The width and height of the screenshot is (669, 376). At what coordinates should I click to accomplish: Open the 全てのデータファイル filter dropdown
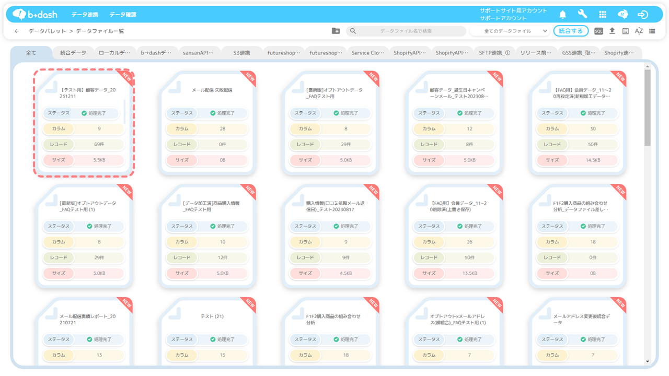509,31
